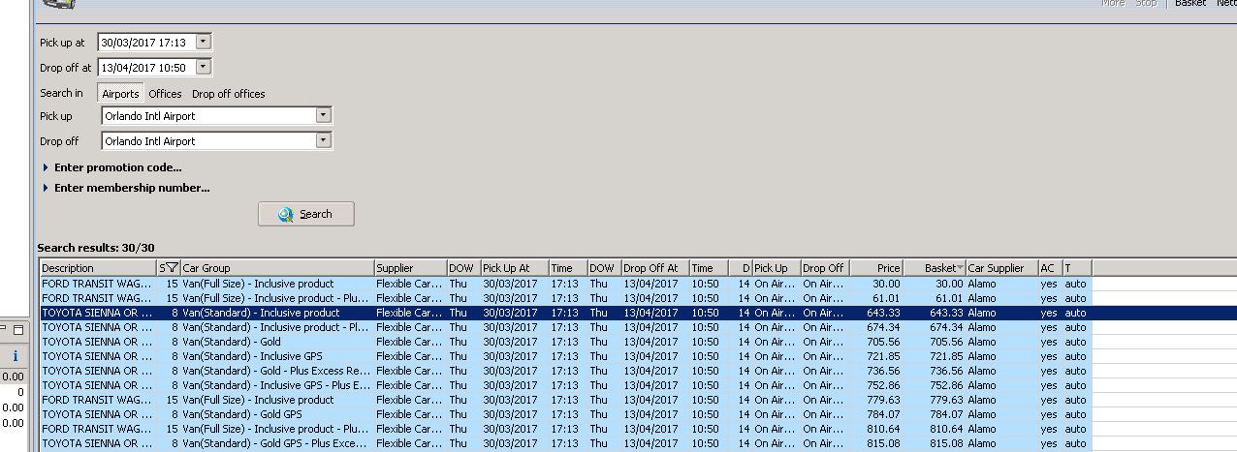Sort by Pick Up At column header
Viewport: 1237px width, 452px height.
[514, 268]
